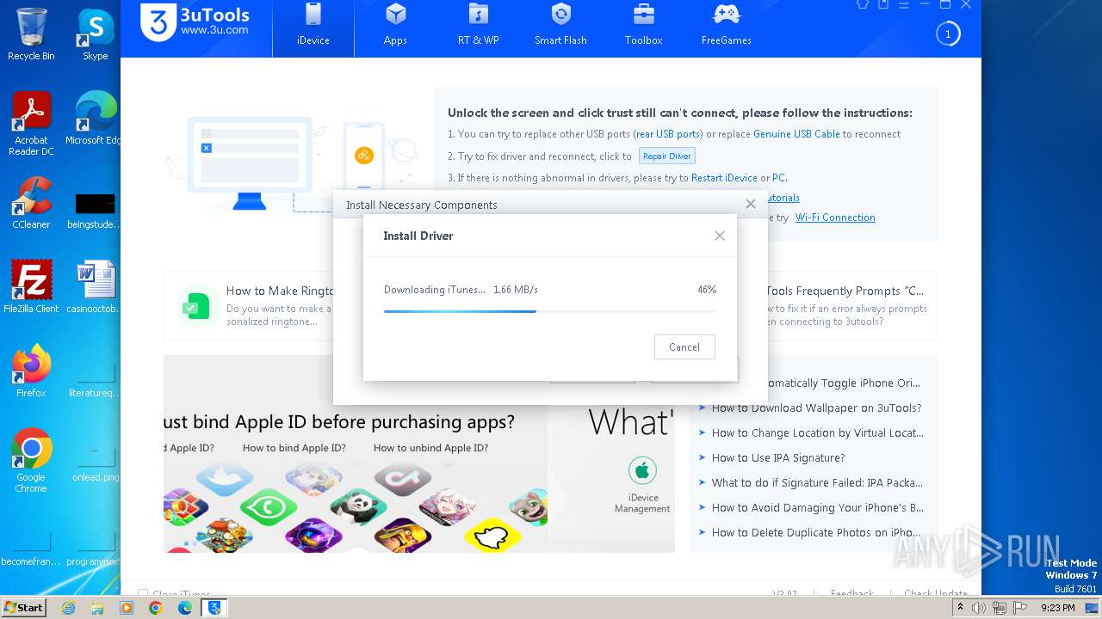Click the green ringtone card icon

[196, 306]
